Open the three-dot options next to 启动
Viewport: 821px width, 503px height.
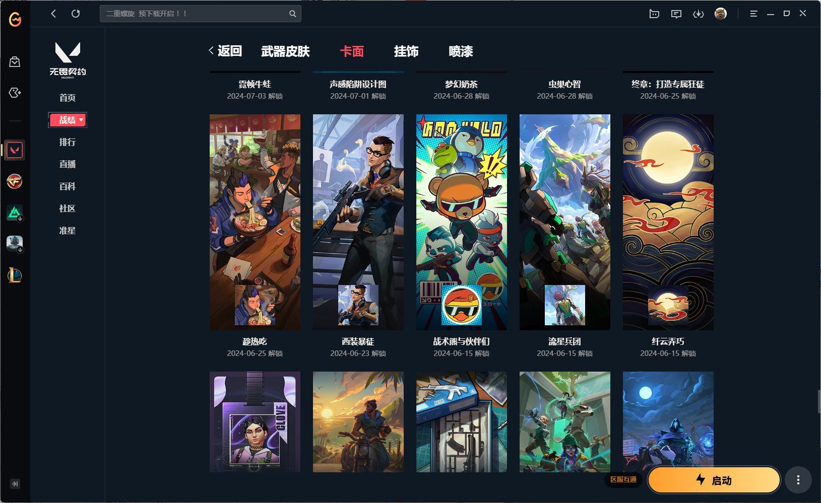pyautogui.click(x=797, y=480)
